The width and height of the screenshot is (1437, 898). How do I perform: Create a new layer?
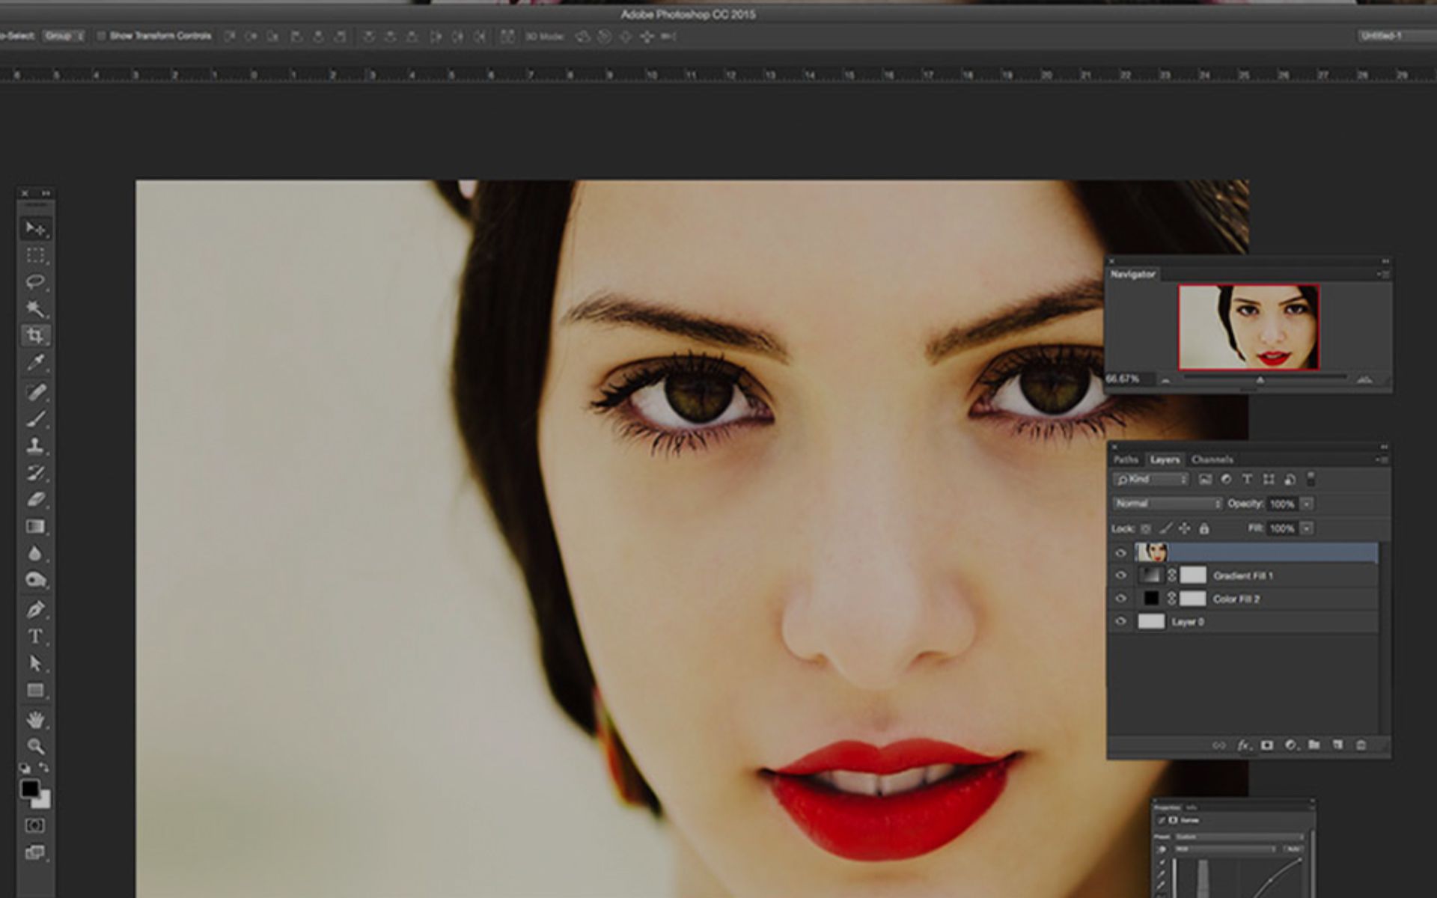1338,745
